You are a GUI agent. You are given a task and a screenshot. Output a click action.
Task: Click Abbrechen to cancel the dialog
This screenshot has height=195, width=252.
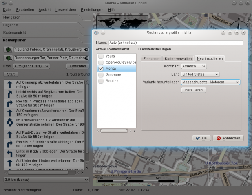click(228, 138)
